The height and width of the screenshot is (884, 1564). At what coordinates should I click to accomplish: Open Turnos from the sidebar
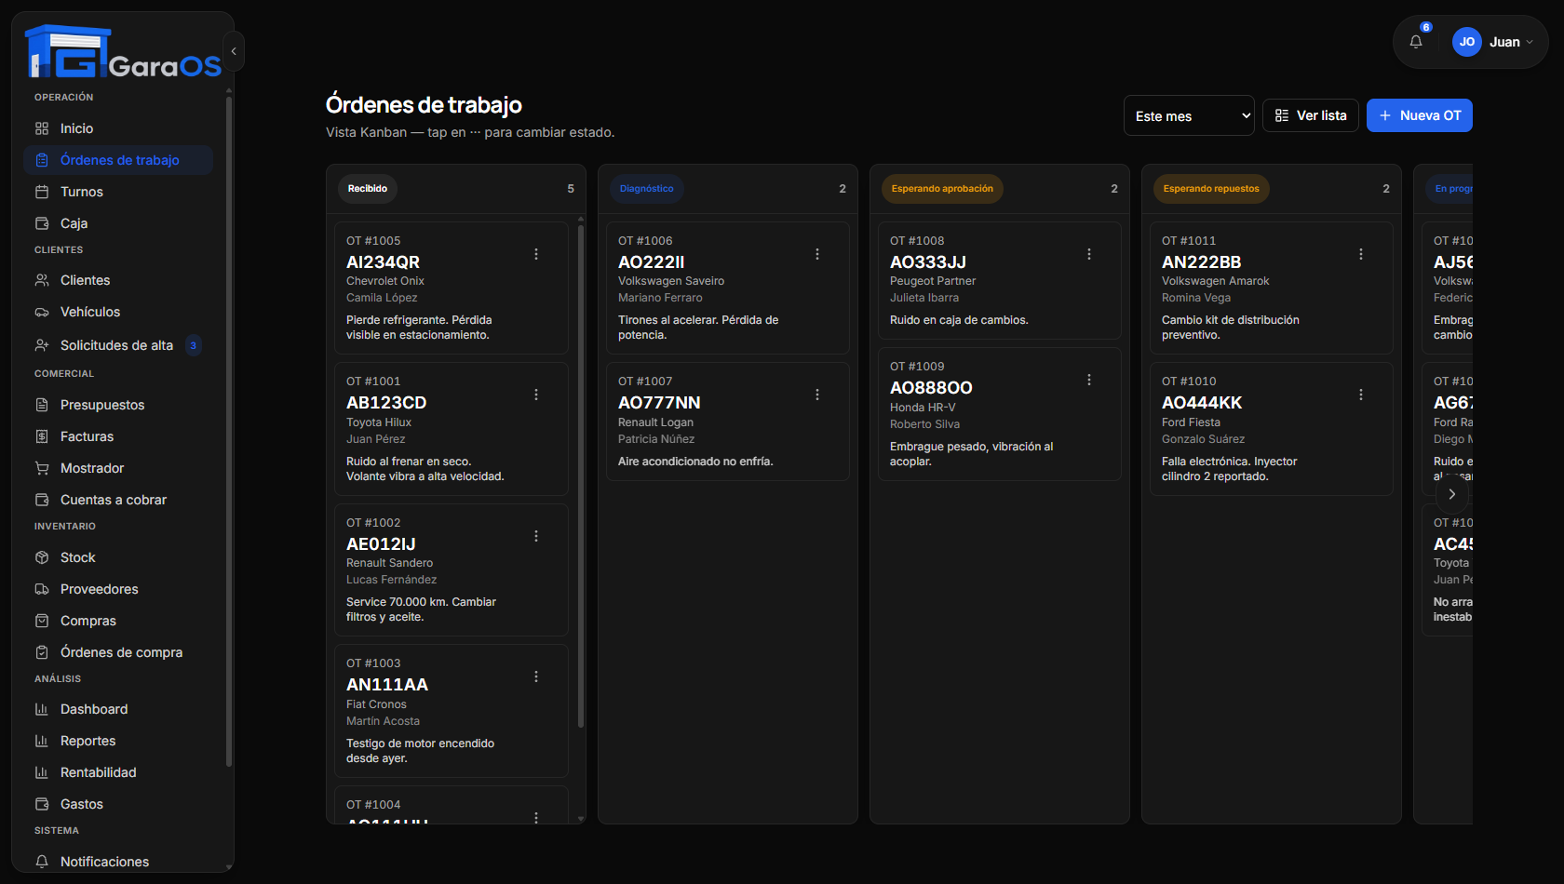(x=118, y=192)
